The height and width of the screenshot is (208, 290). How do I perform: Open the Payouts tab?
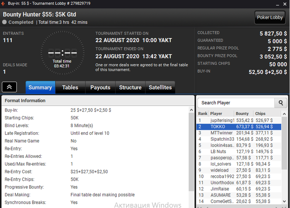click(100, 87)
